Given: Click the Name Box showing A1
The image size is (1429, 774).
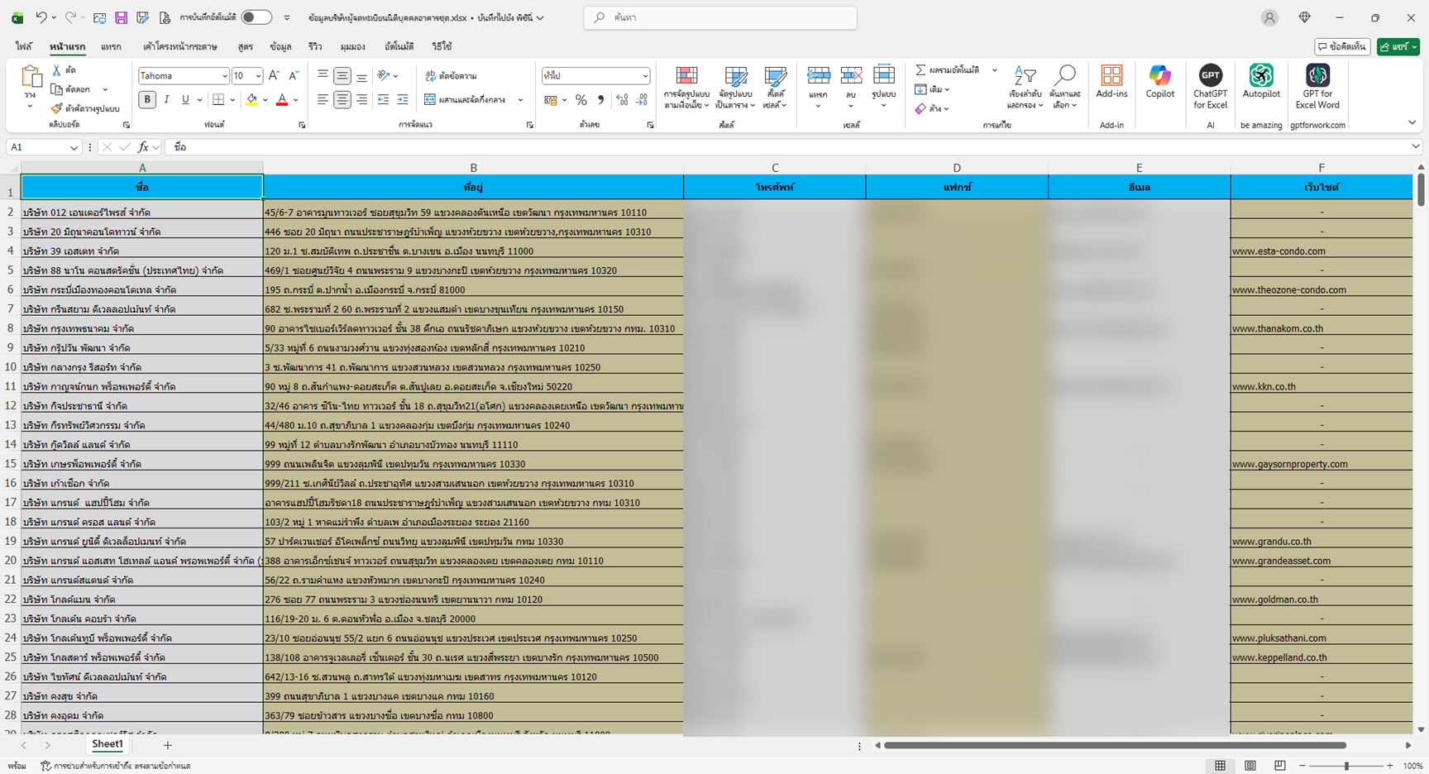Looking at the screenshot, I should (x=37, y=147).
